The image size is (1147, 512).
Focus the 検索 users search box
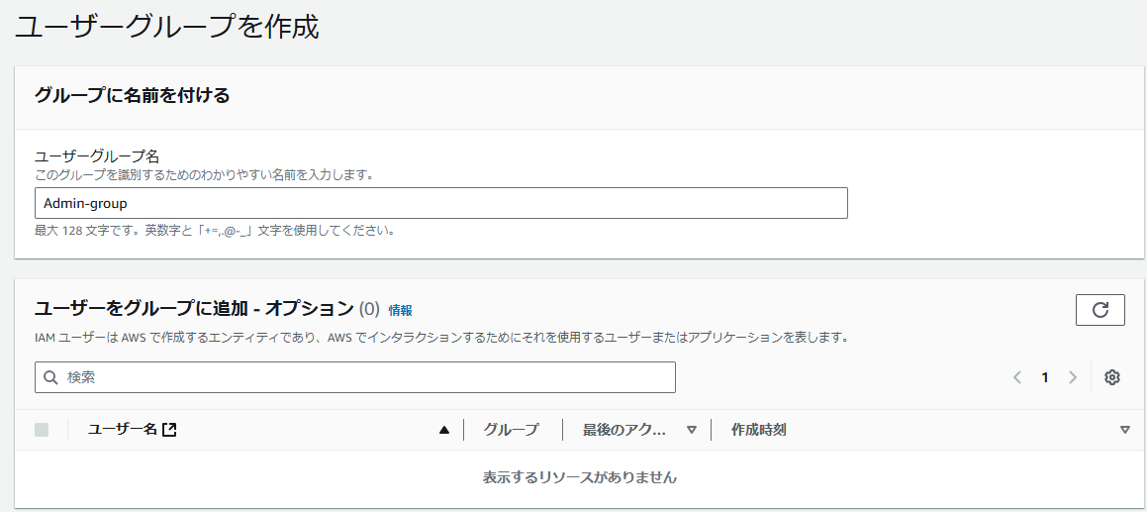point(354,377)
